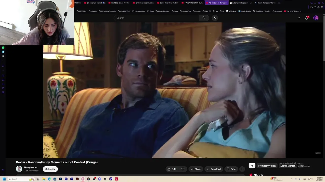Viewport: 325px width, 182px height.
Task: Show next filter chips arrow
Action: (309, 166)
